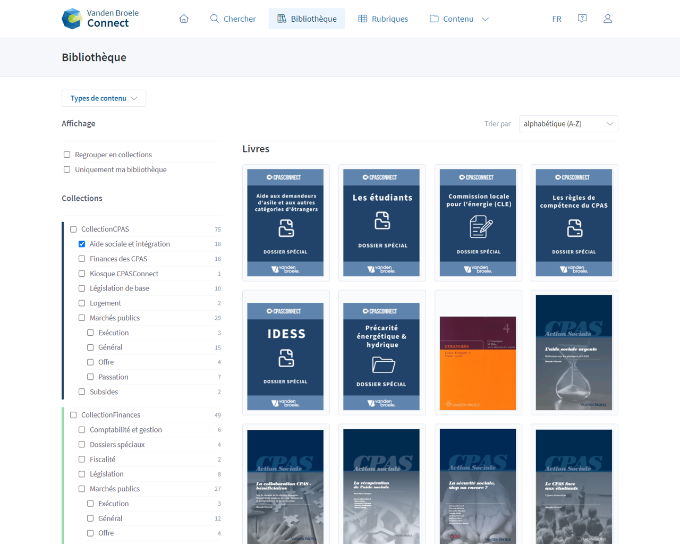Open the help feedback icon
This screenshot has width=680, height=544.
tap(582, 19)
